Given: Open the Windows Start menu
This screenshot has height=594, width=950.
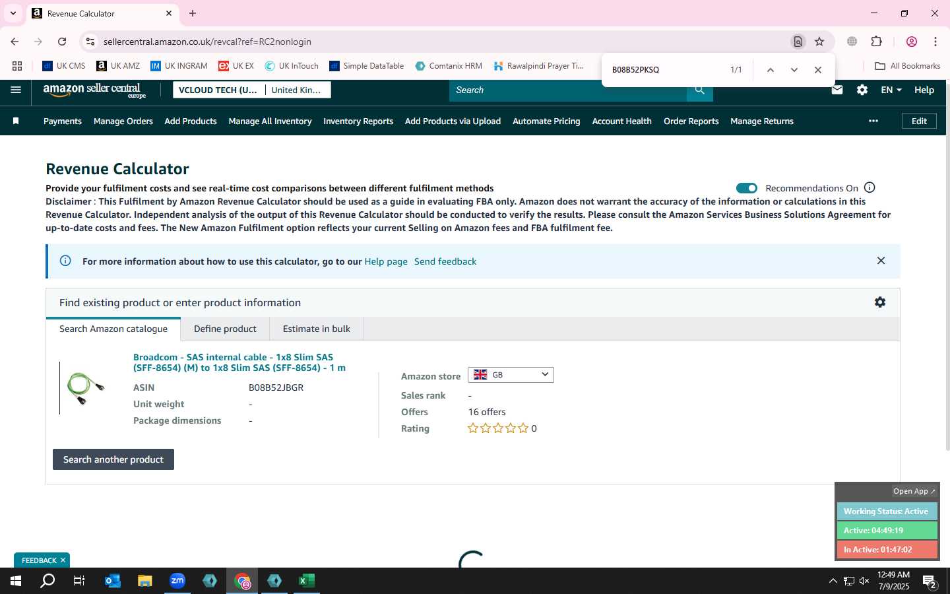Looking at the screenshot, I should point(16,581).
